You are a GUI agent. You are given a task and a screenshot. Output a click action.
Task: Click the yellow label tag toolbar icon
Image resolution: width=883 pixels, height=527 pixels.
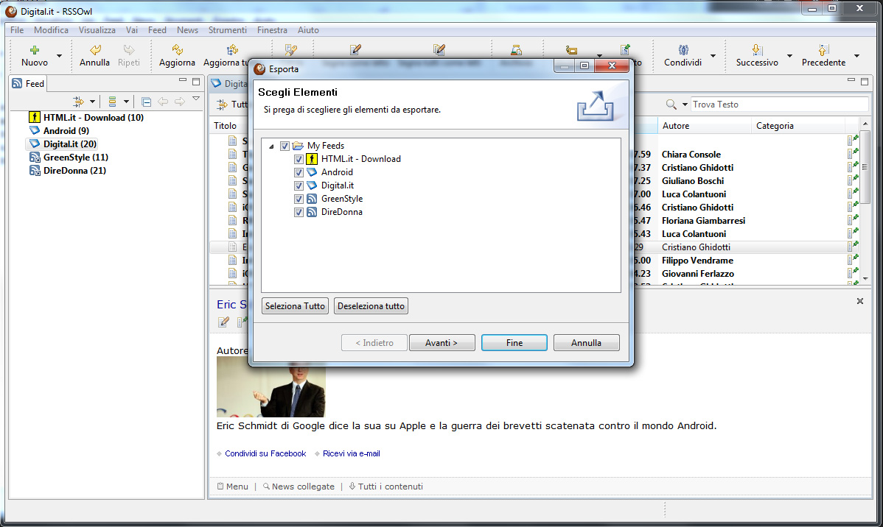(x=571, y=50)
